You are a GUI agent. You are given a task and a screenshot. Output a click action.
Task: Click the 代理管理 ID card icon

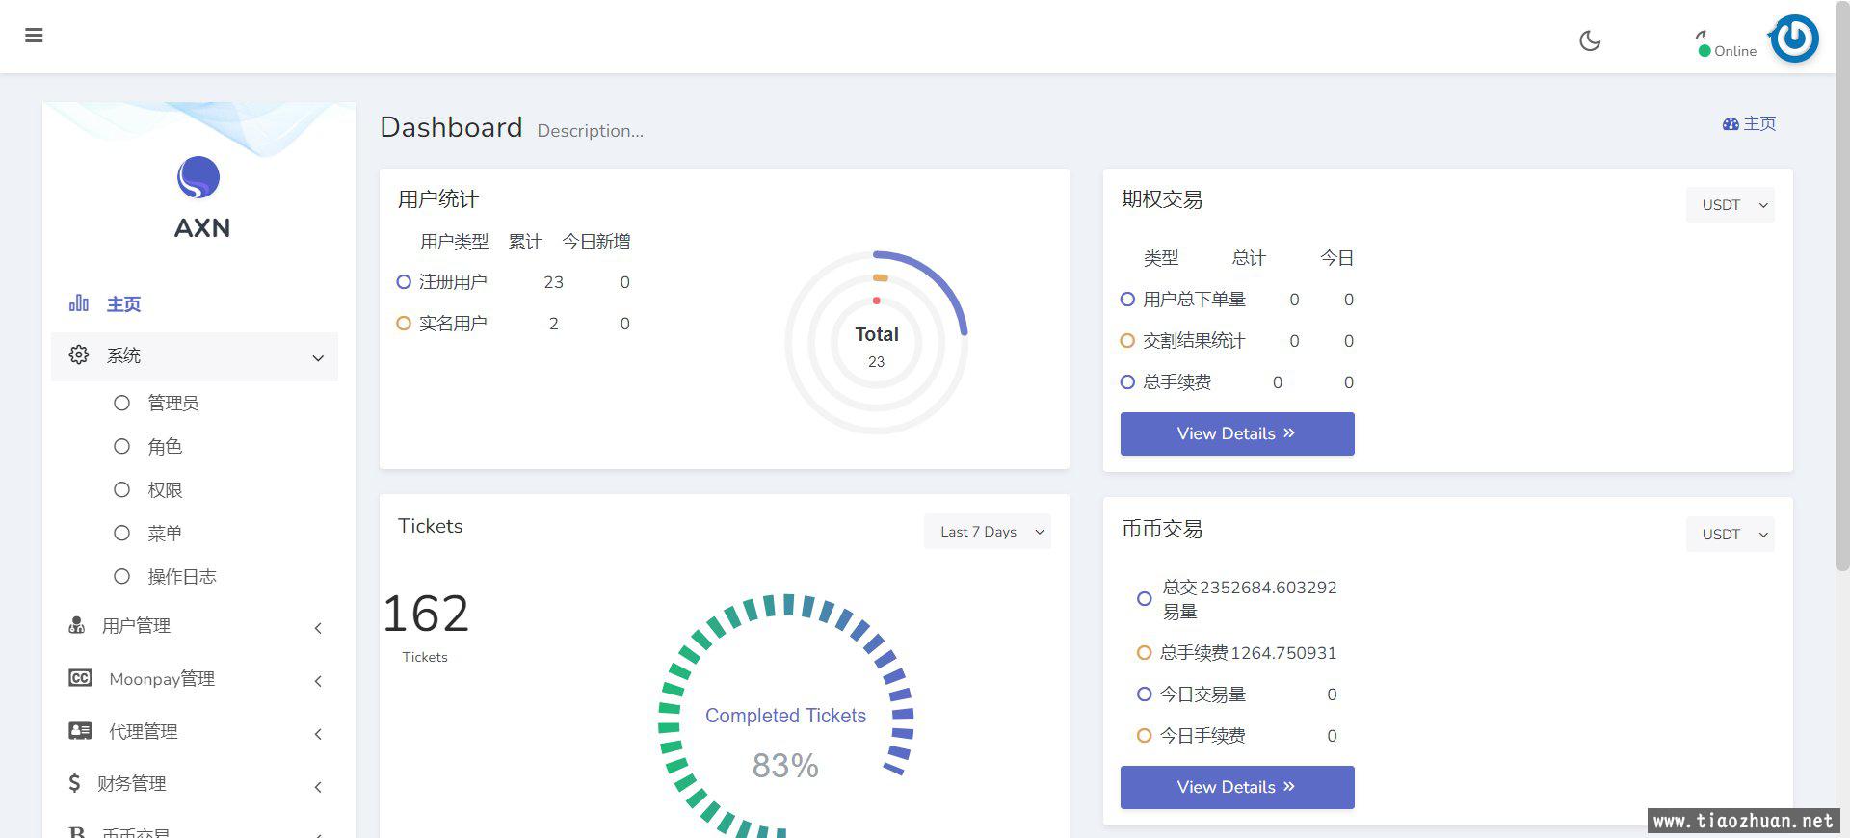coord(80,731)
